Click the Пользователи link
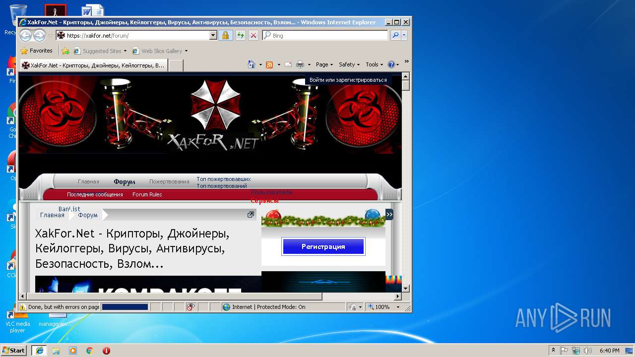Screen dimensions: 635x357 pyautogui.click(x=271, y=192)
